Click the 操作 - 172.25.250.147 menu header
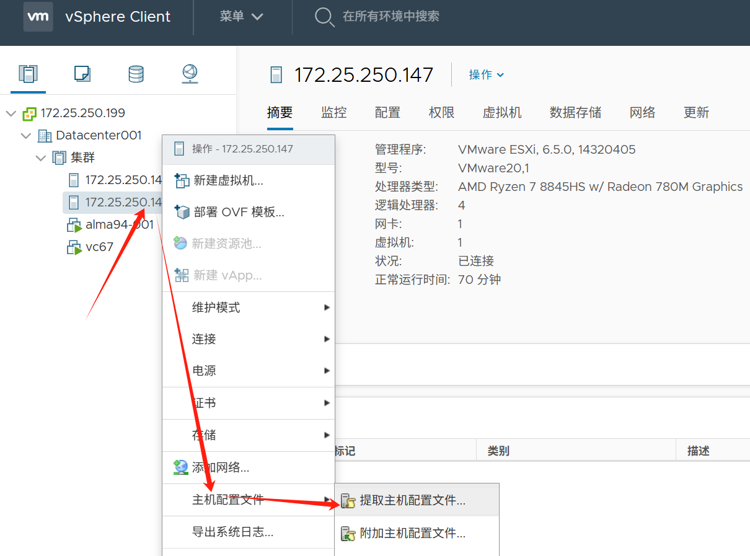This screenshot has width=750, height=556. point(249,149)
